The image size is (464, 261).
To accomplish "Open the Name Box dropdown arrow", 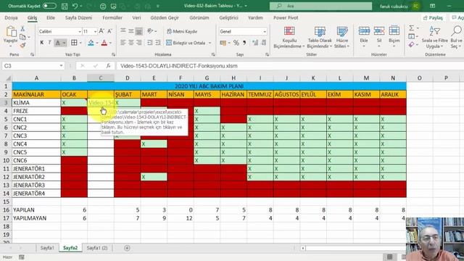I will pos(61,66).
